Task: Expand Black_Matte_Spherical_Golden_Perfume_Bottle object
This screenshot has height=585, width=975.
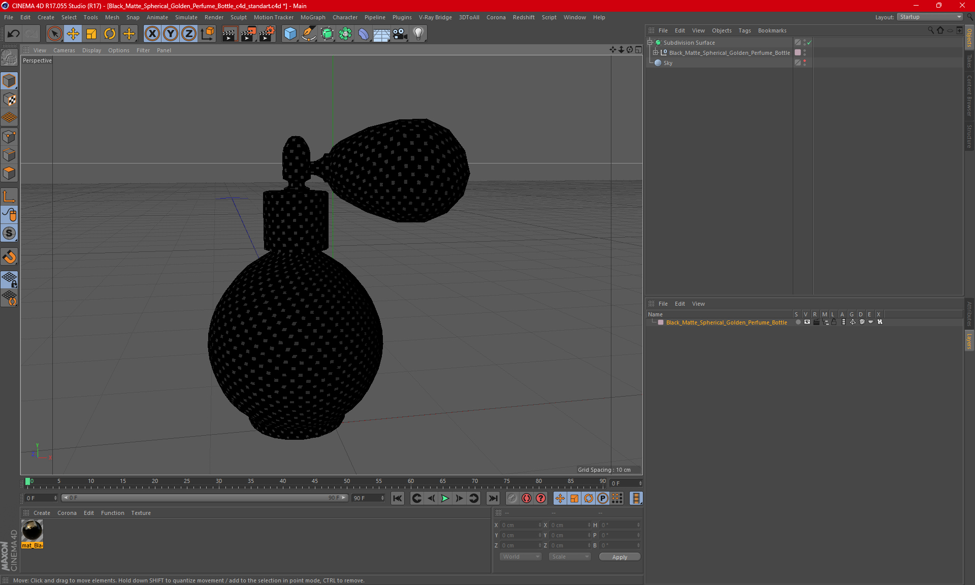Action: pyautogui.click(x=656, y=53)
